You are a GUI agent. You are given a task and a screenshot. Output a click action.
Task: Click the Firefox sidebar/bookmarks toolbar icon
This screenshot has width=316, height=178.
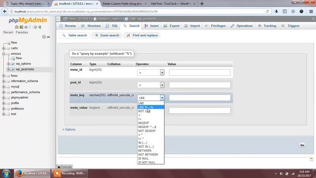tap(284, 11)
